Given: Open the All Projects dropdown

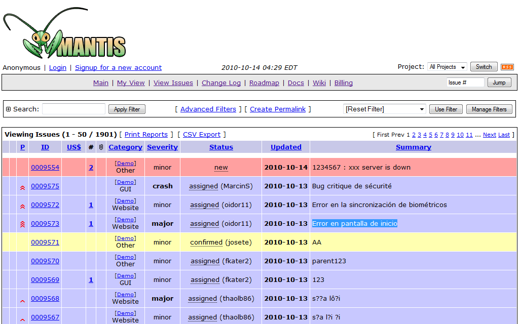Looking at the screenshot, I should [x=447, y=67].
